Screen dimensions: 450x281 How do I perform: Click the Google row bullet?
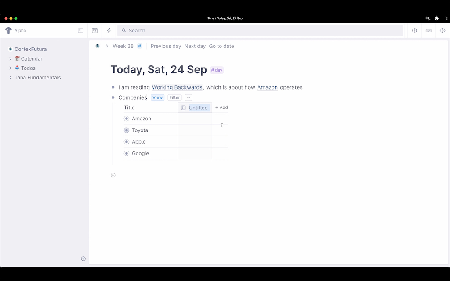tap(127, 153)
